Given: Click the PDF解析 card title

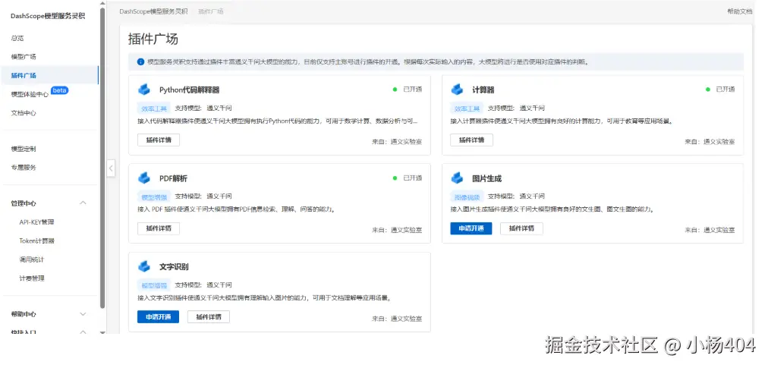Looking at the screenshot, I should pos(173,178).
